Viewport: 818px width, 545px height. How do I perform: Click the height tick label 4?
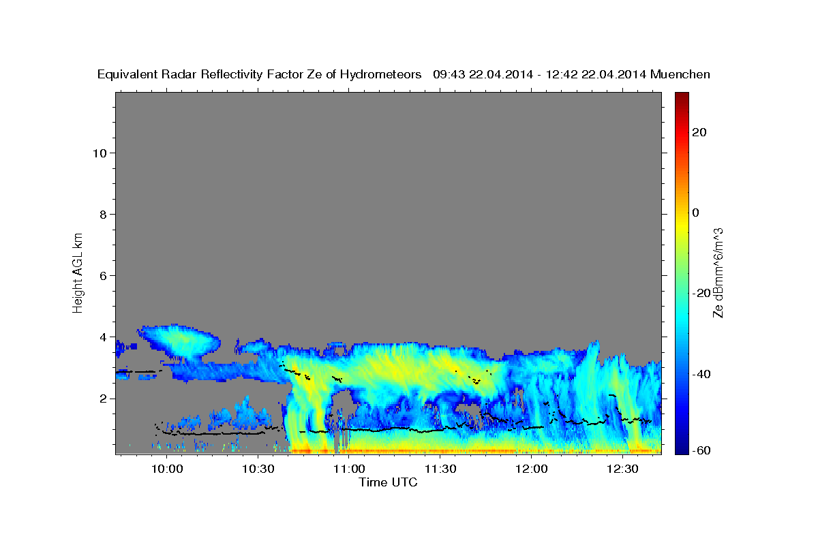pos(104,337)
